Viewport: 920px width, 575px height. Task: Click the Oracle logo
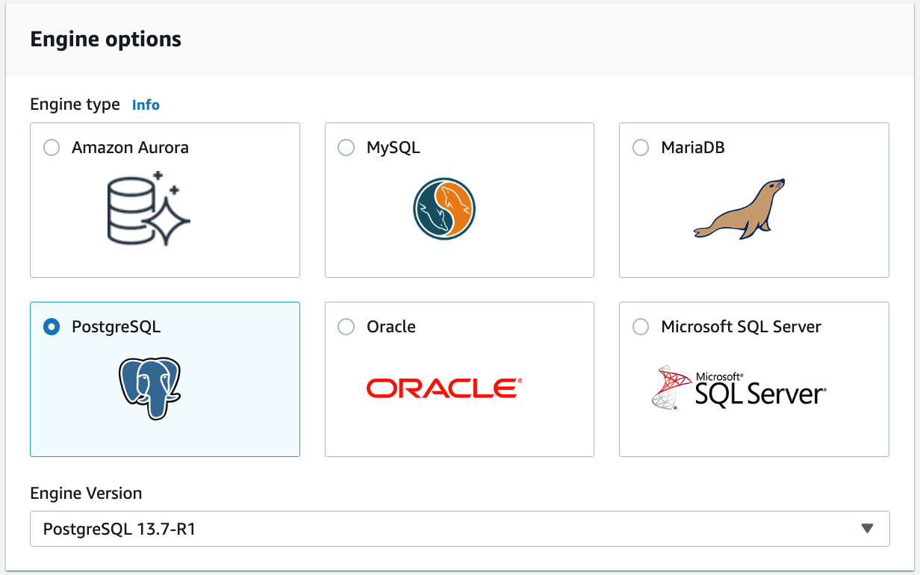pyautogui.click(x=443, y=388)
